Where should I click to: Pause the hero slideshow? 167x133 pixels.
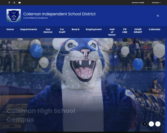pyautogui.click(x=145, y=124)
